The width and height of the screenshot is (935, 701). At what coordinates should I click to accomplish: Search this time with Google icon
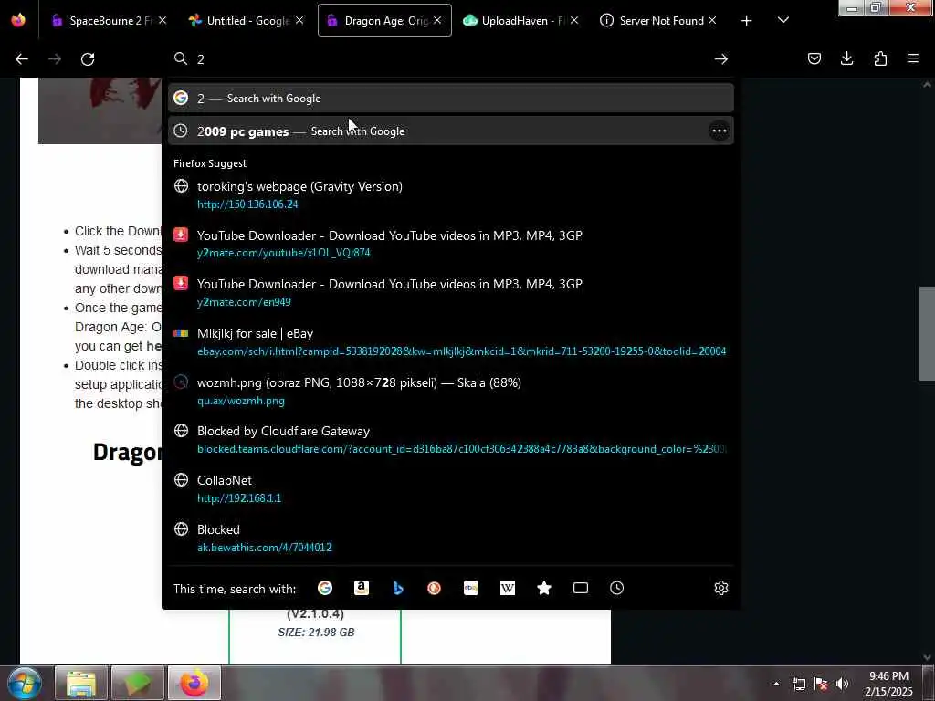click(x=325, y=589)
